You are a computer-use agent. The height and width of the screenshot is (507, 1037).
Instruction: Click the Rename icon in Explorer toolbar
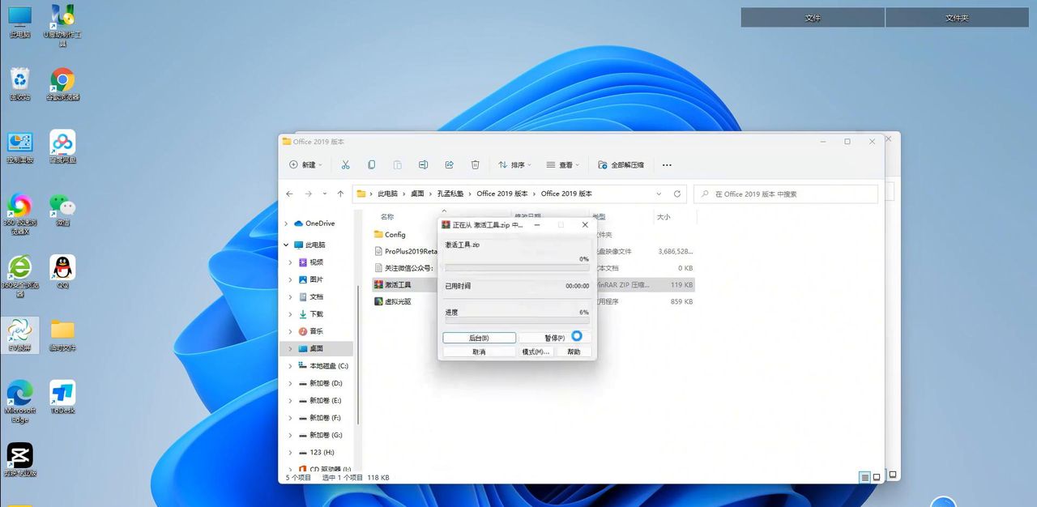click(x=423, y=164)
